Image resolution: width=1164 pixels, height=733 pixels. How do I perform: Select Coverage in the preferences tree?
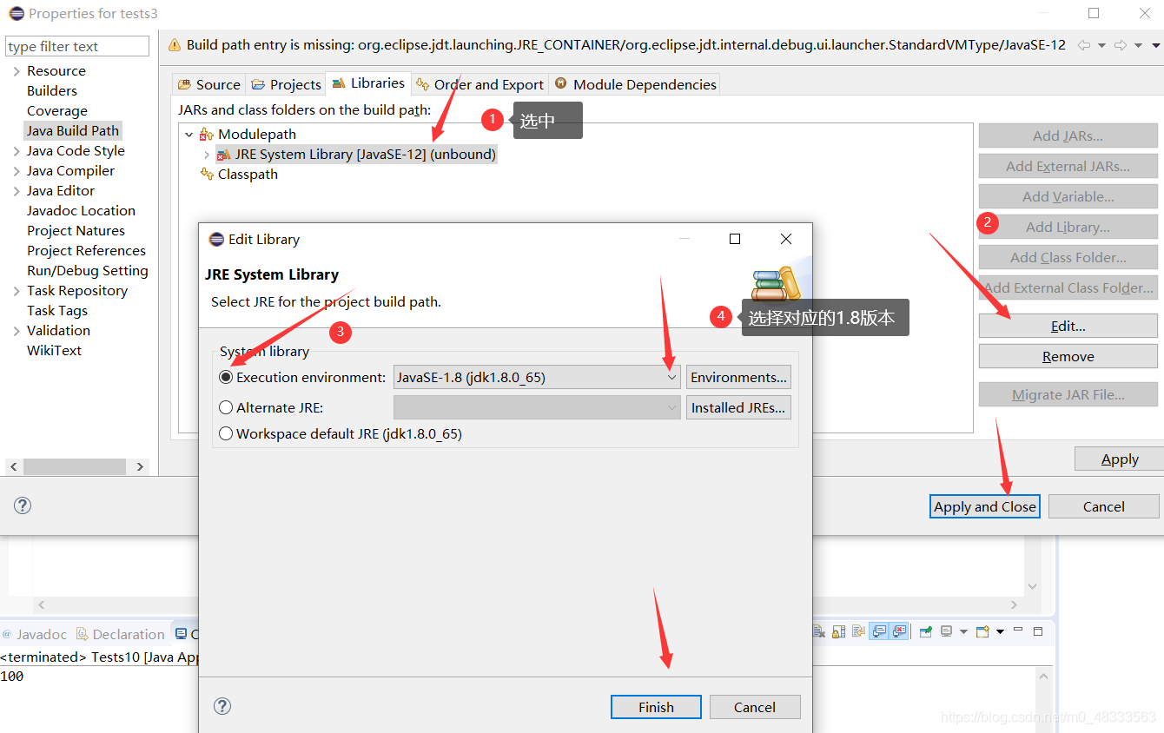pos(57,111)
